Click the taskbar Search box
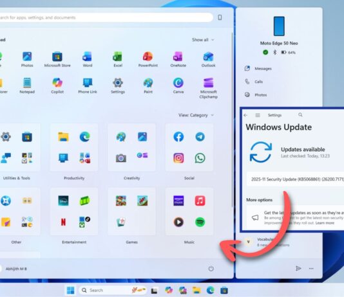The height and width of the screenshot is (297, 344). pos(113,291)
